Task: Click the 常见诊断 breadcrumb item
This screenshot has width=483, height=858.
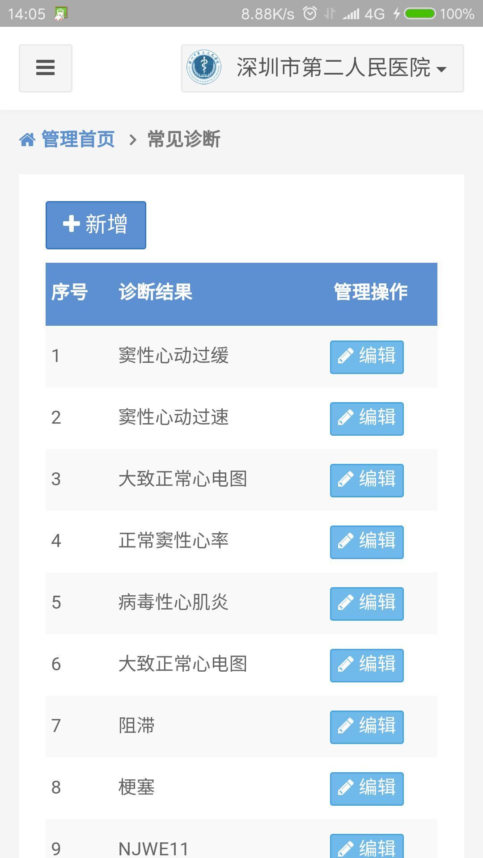Action: coord(184,139)
